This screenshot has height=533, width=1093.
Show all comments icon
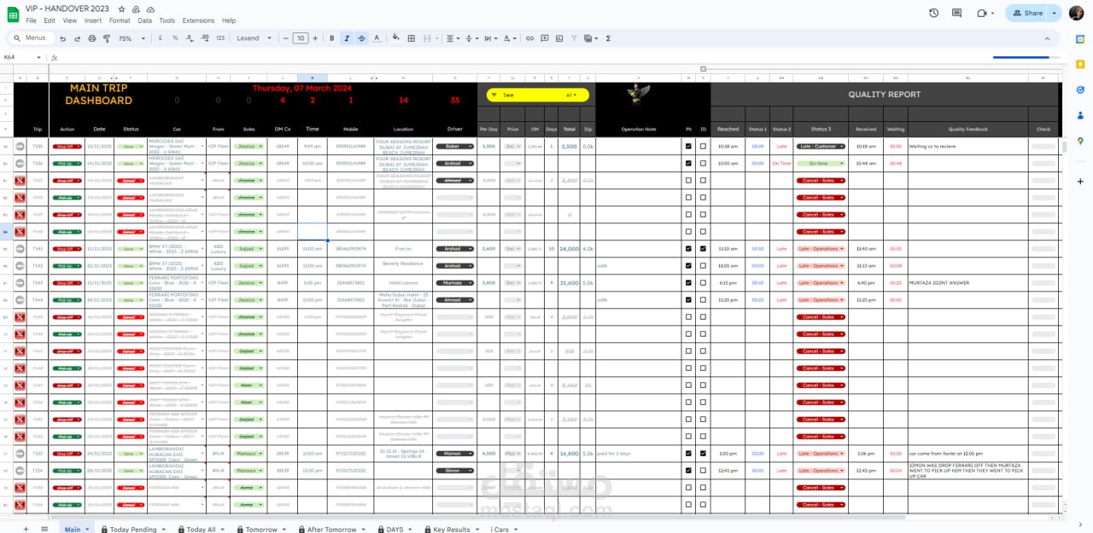[x=956, y=13]
